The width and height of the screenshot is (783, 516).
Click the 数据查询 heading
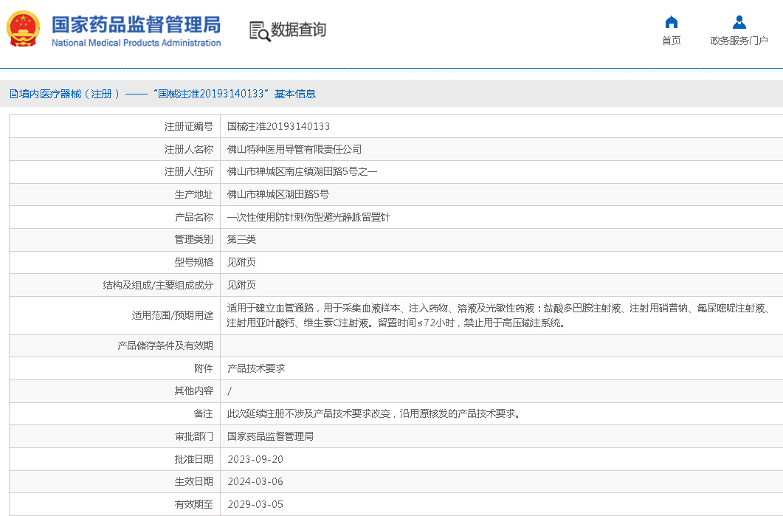[298, 30]
